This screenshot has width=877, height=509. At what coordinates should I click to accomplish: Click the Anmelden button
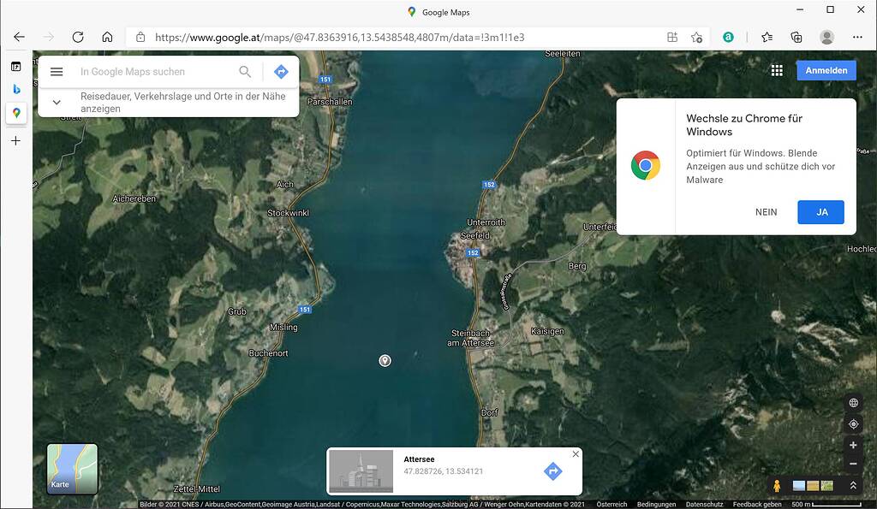coord(826,70)
